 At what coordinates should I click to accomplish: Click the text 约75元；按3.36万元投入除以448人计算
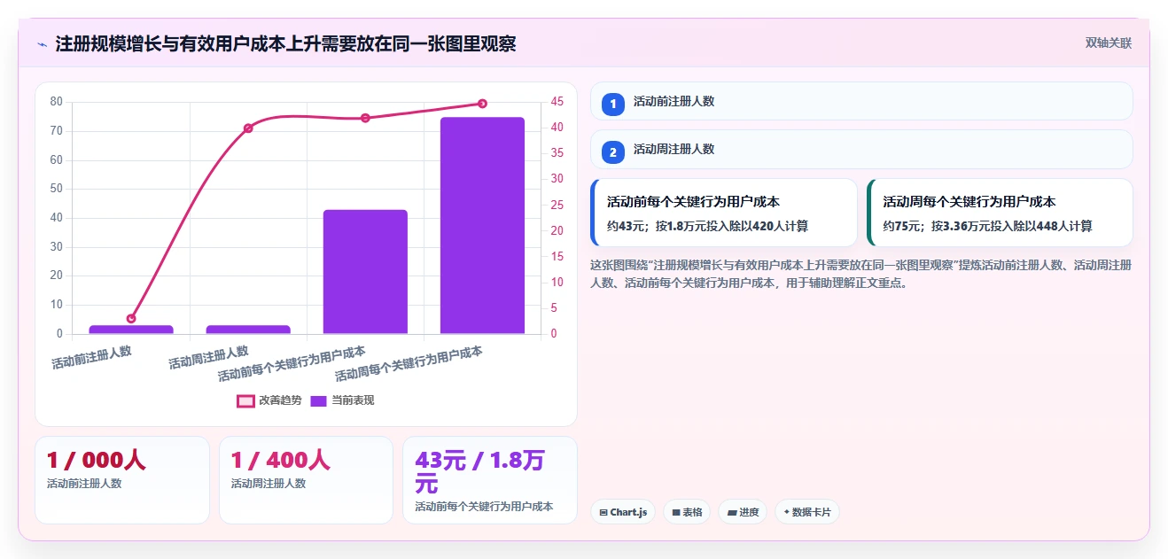coord(987,226)
